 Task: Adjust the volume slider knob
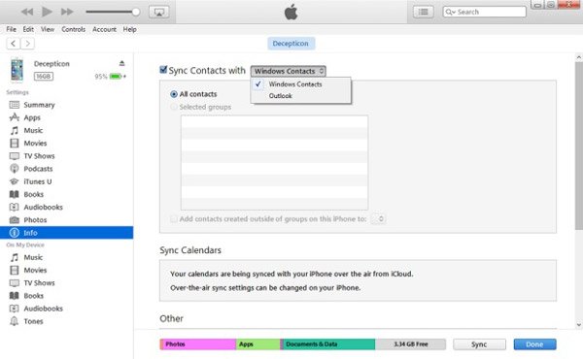[136, 12]
